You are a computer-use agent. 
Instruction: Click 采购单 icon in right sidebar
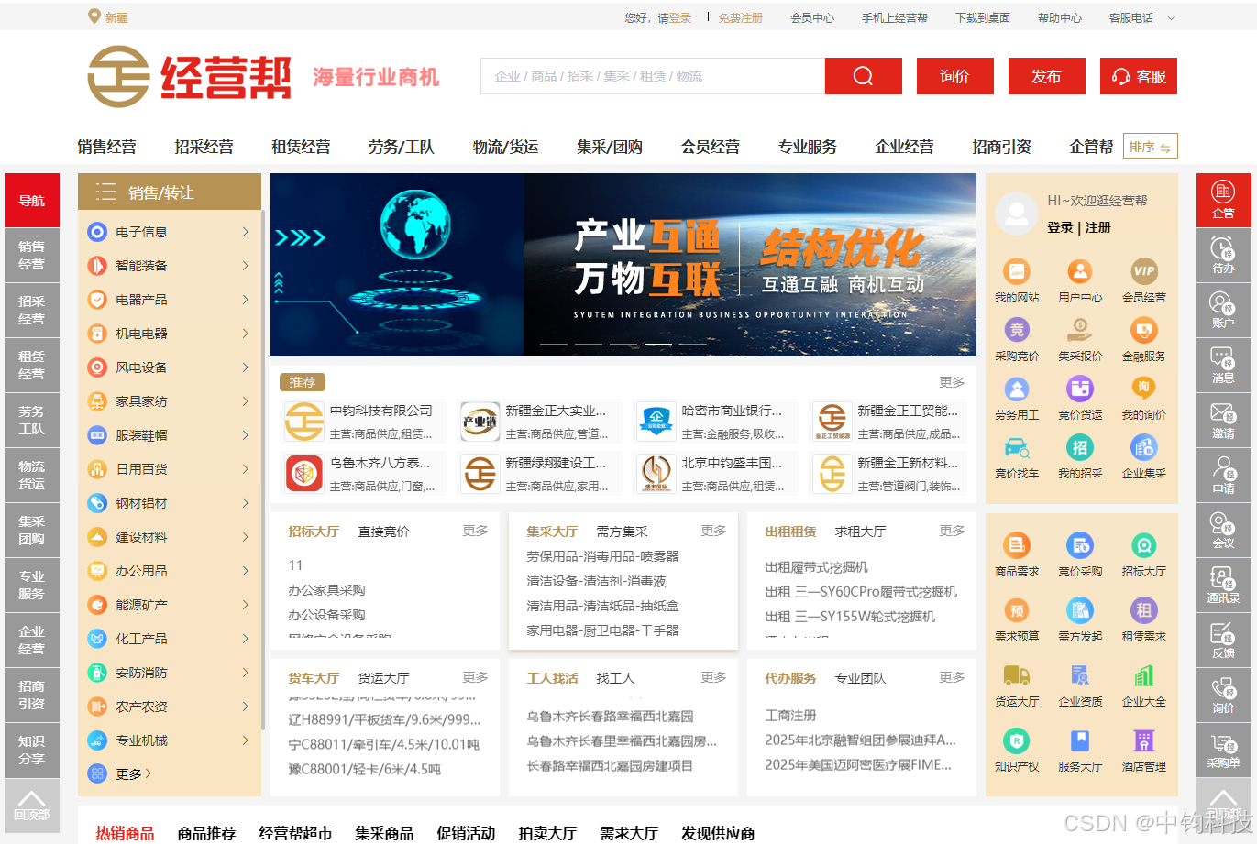1223,750
